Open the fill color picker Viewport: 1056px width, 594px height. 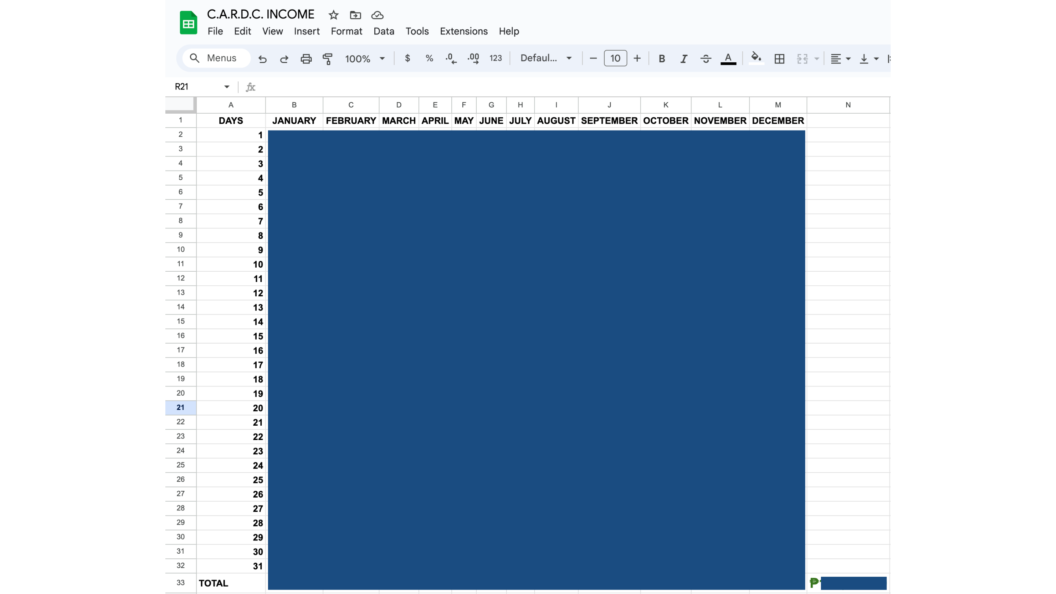pyautogui.click(x=756, y=58)
